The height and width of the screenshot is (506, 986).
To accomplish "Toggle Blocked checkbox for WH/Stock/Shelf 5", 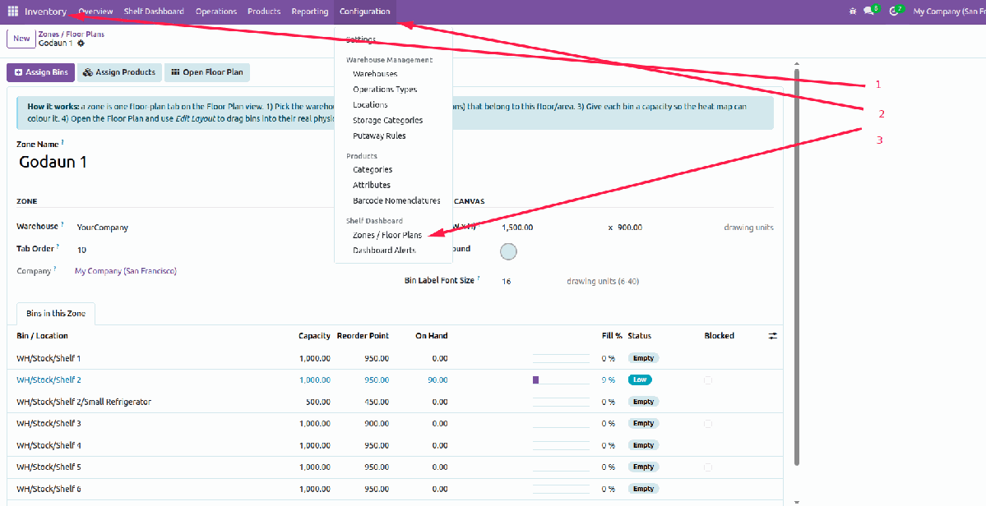I will [x=708, y=467].
